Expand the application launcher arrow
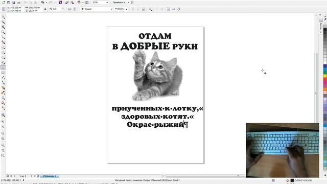327x184 pixels. click(83, 3)
